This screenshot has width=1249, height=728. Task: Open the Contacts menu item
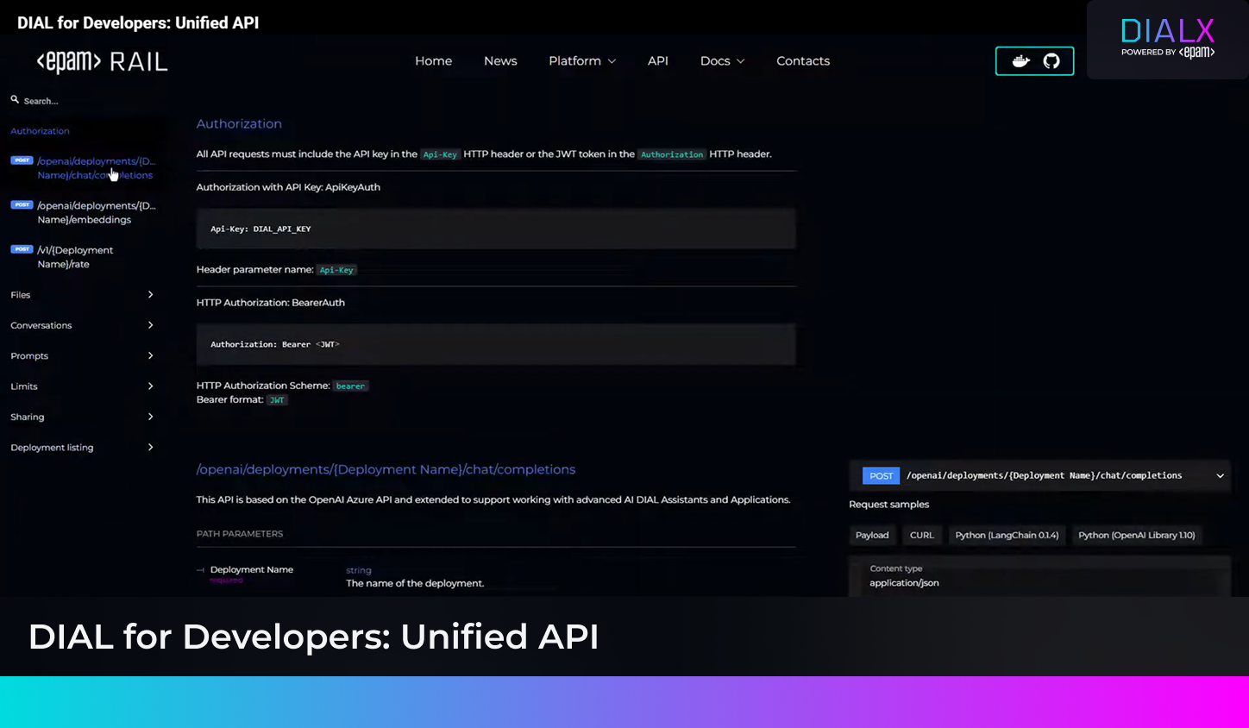802,61
